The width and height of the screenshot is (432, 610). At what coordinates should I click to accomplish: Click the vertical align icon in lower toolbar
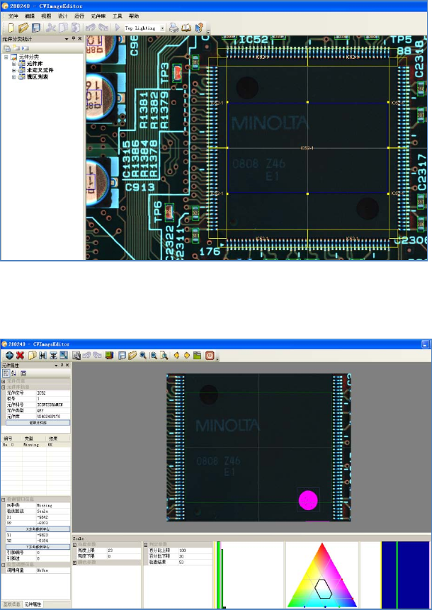(53, 355)
